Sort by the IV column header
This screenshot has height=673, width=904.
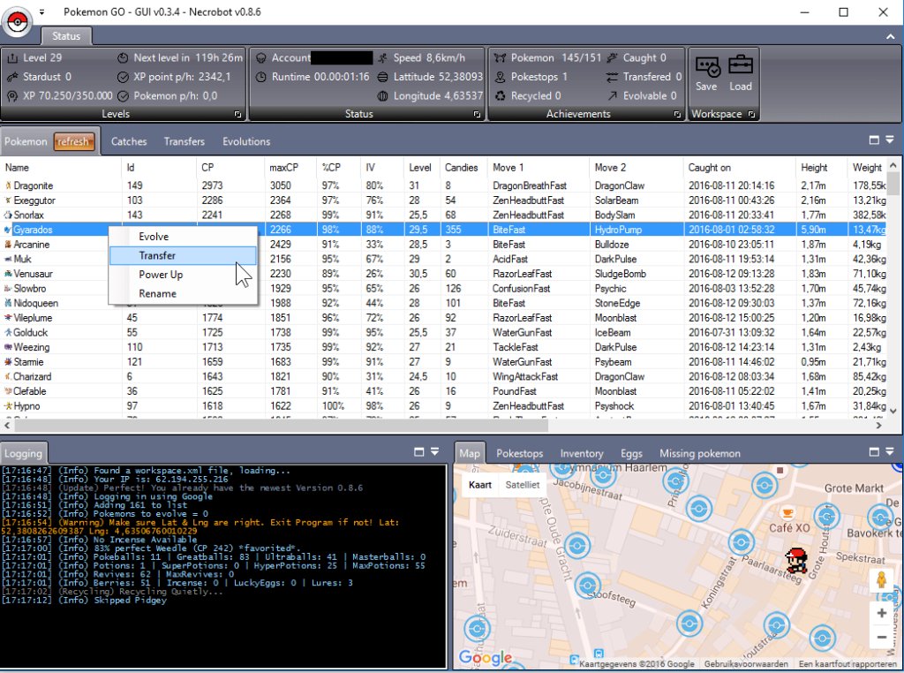[381, 167]
